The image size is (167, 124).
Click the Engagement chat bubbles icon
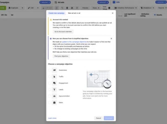(x=54, y=83)
